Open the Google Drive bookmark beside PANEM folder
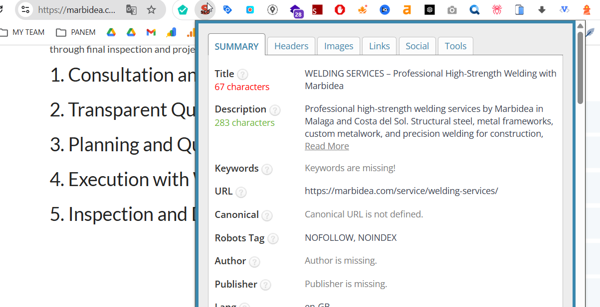This screenshot has width=600, height=307. tap(111, 32)
